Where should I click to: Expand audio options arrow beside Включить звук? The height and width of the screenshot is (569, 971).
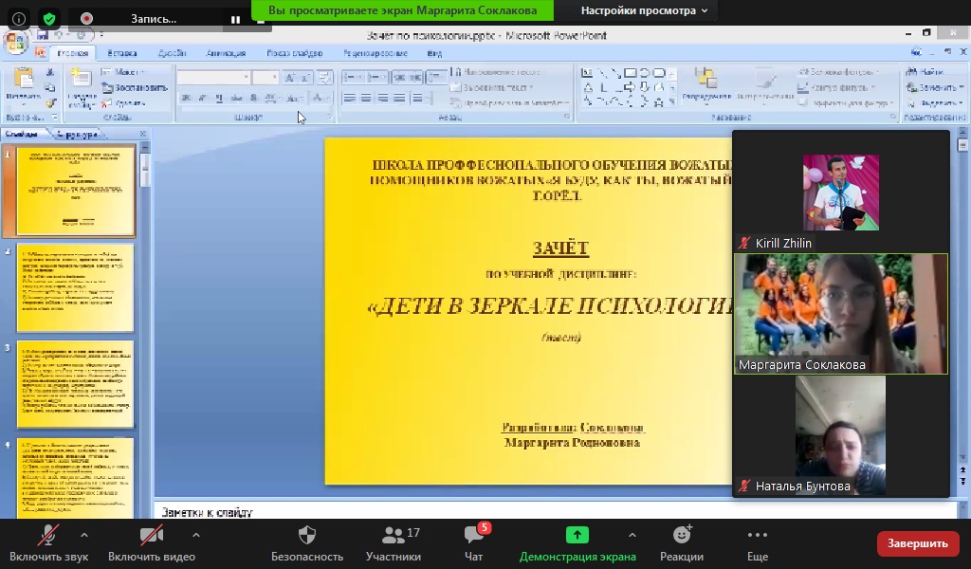click(84, 535)
